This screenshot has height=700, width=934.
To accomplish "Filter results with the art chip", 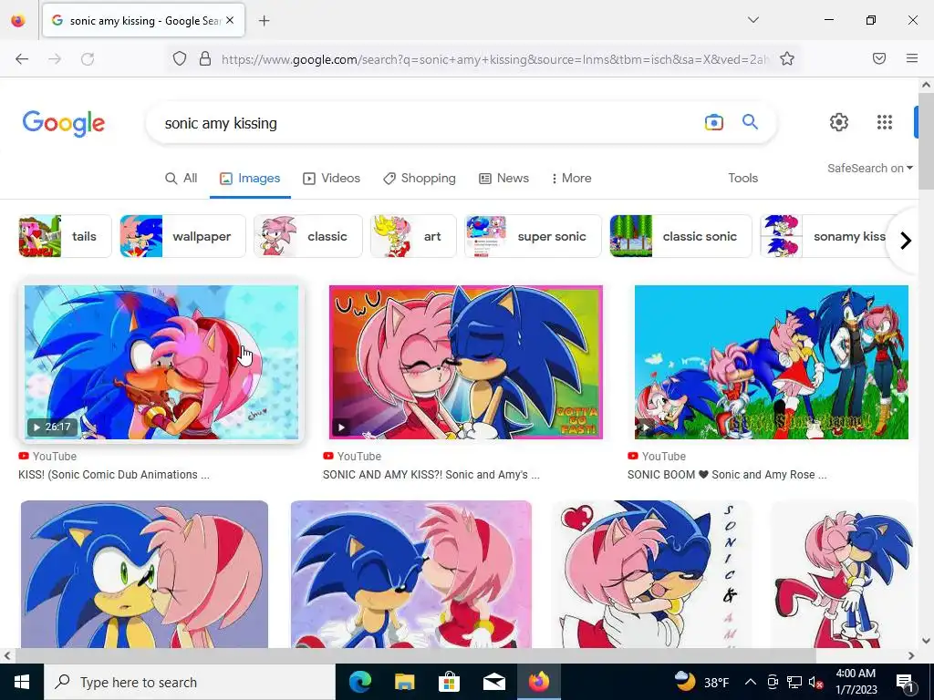I will point(413,236).
